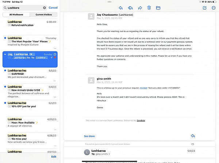Tap the Reply All double-arrow icon
Screen dimensions: 219x163
point(130,8)
